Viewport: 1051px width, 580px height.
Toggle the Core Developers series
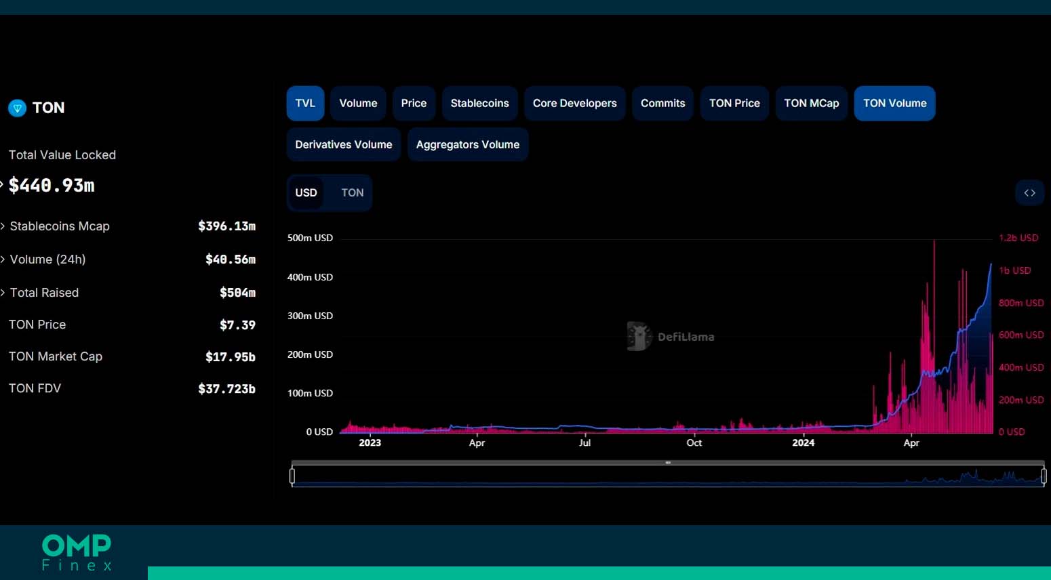click(x=574, y=104)
